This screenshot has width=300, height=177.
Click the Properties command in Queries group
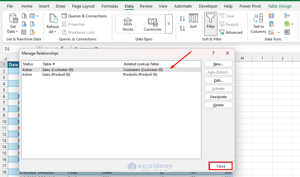(73, 24)
